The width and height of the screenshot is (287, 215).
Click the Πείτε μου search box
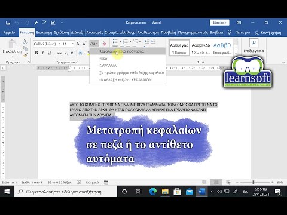tap(243, 32)
